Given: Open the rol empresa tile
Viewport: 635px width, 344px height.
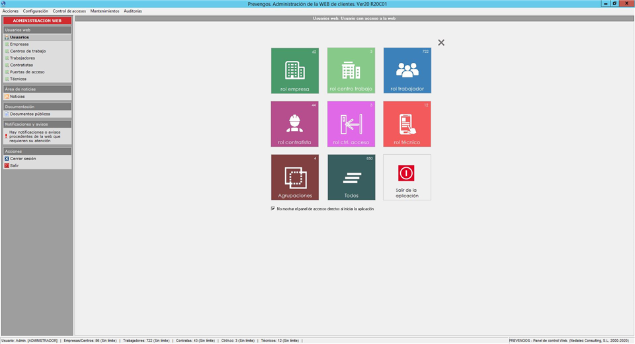Looking at the screenshot, I should pyautogui.click(x=294, y=71).
